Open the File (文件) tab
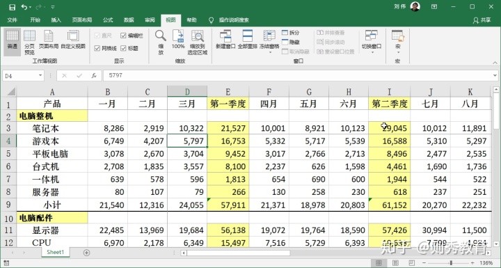 pos(13,19)
